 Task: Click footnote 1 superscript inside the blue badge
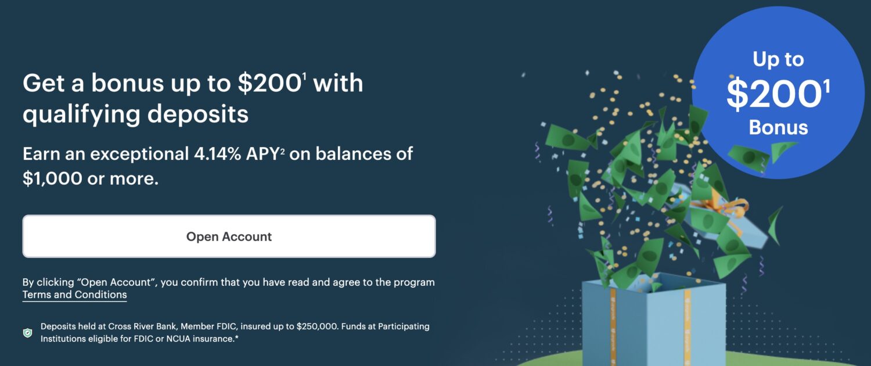coord(826,86)
